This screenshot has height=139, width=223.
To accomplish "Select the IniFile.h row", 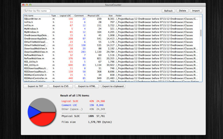I will click(x=111, y=22).
